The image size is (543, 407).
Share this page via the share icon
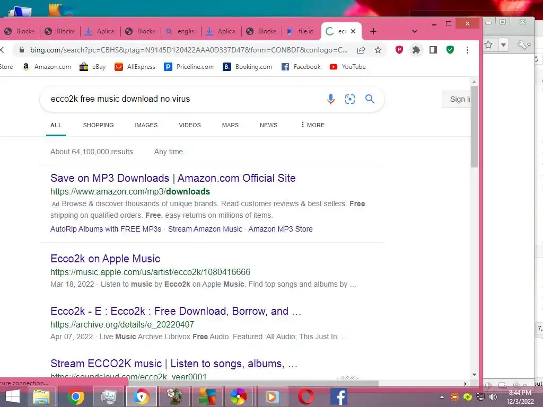tap(361, 50)
